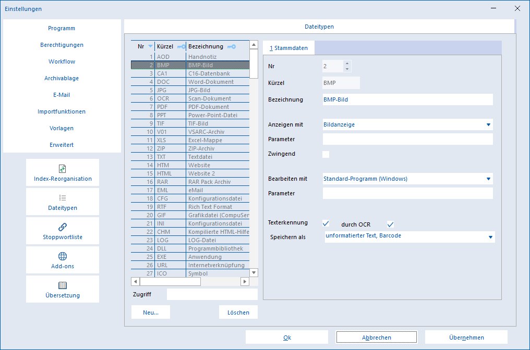The image size is (530, 350).
Task: Open the Workflow settings section
Action: click(62, 61)
